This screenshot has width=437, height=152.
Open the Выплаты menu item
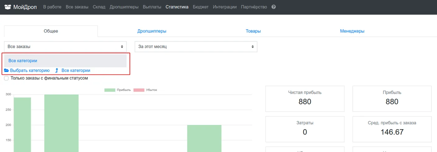(152, 7)
